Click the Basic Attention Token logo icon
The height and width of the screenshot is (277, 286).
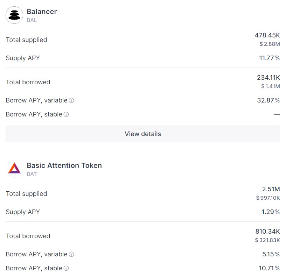pyautogui.click(x=14, y=169)
